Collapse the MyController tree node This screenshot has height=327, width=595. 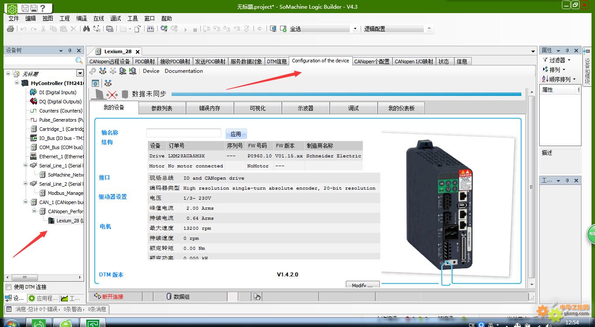pyautogui.click(x=17, y=83)
